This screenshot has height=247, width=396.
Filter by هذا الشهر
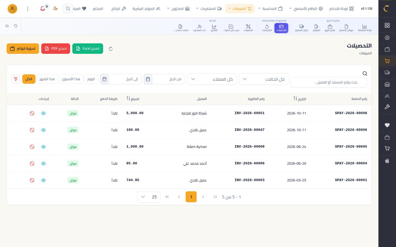pos(47,79)
